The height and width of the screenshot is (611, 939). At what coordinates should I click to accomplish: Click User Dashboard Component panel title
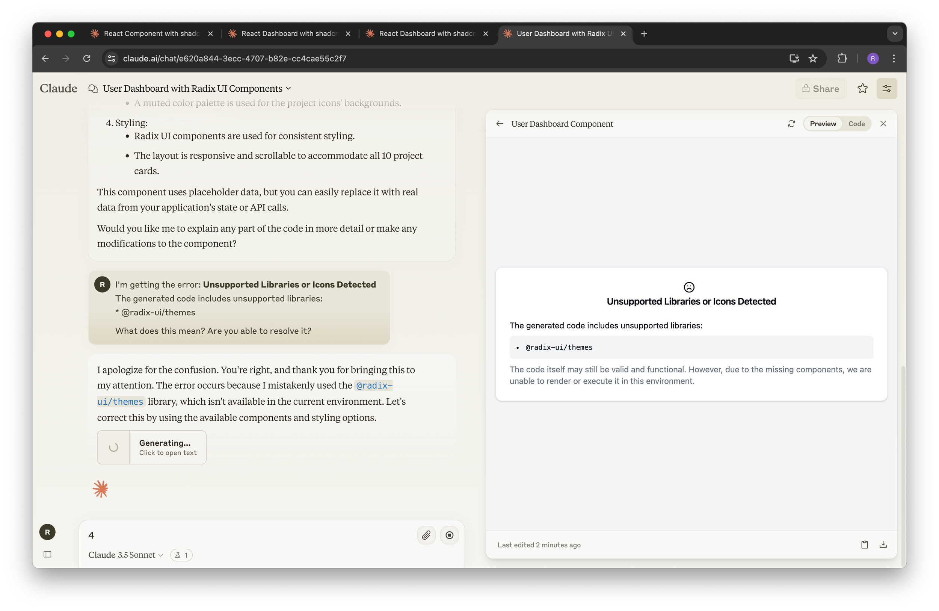click(x=562, y=124)
